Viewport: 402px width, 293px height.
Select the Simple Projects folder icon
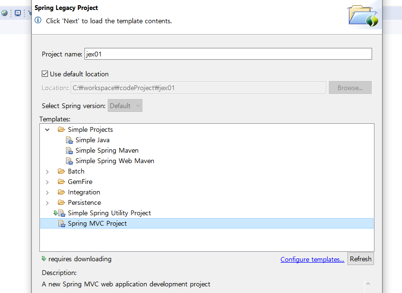(x=61, y=129)
